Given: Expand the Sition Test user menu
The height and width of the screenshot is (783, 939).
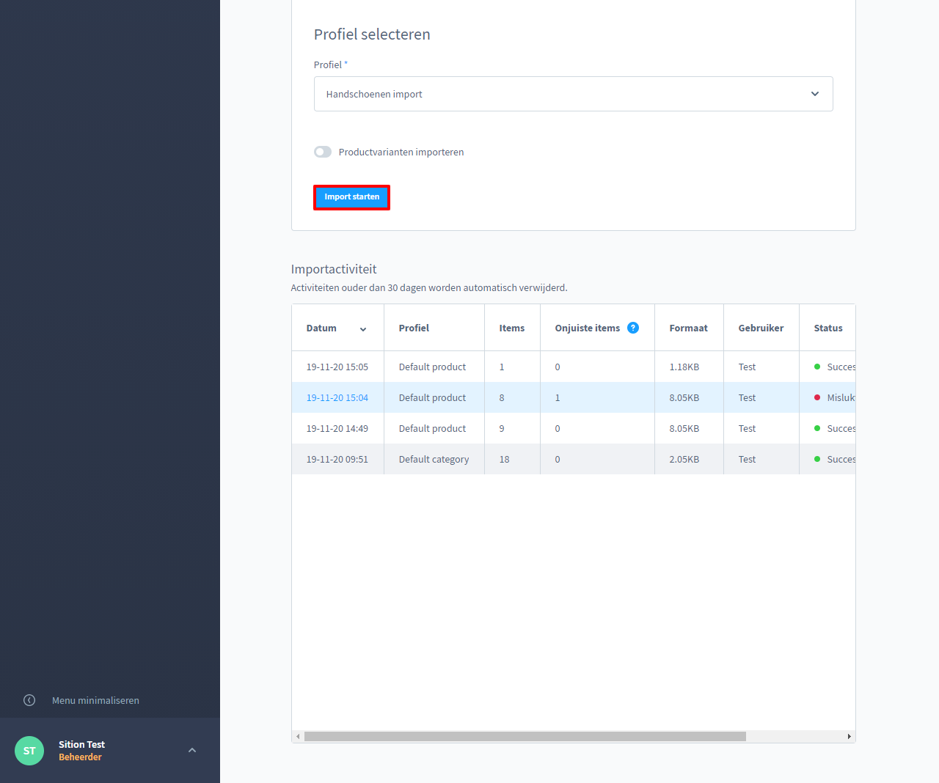Looking at the screenshot, I should (192, 750).
